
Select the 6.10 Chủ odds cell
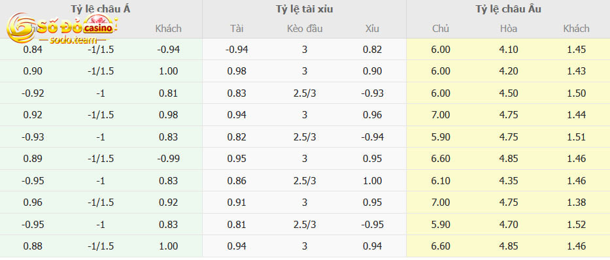[441, 181]
